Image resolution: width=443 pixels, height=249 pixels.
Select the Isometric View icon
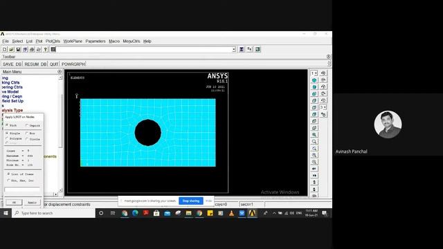click(x=314, y=80)
